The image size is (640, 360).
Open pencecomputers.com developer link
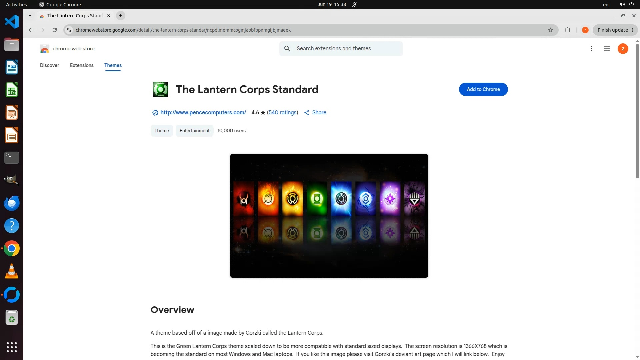point(203,113)
